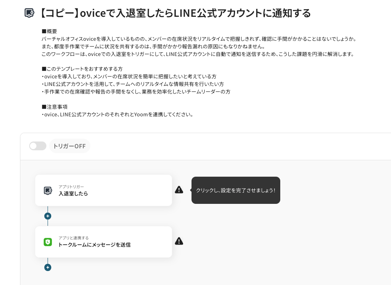Click the green LINE icon on the message action card
This screenshot has height=285, width=391.
point(48,242)
